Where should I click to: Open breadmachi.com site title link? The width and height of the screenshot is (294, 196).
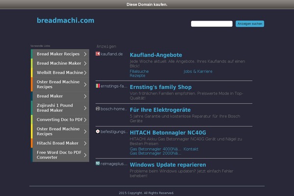pyautogui.click(x=66, y=21)
